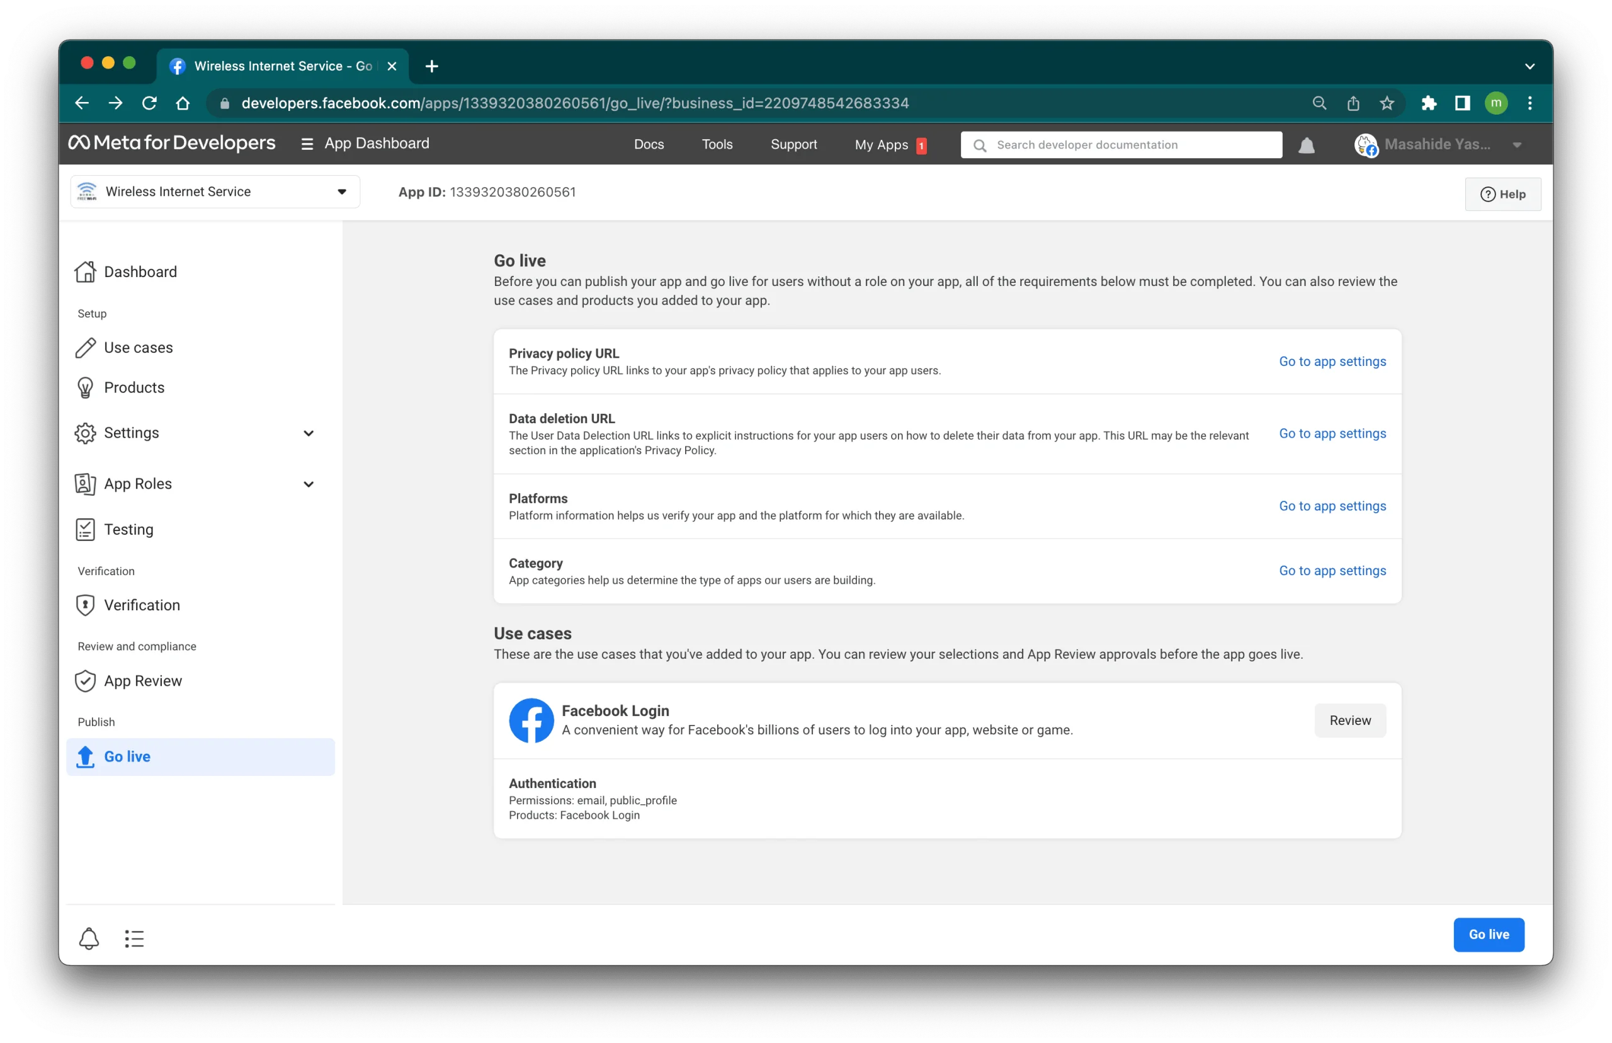Open App Review in the sidebar
Viewport: 1612px width, 1043px height.
[x=143, y=681]
